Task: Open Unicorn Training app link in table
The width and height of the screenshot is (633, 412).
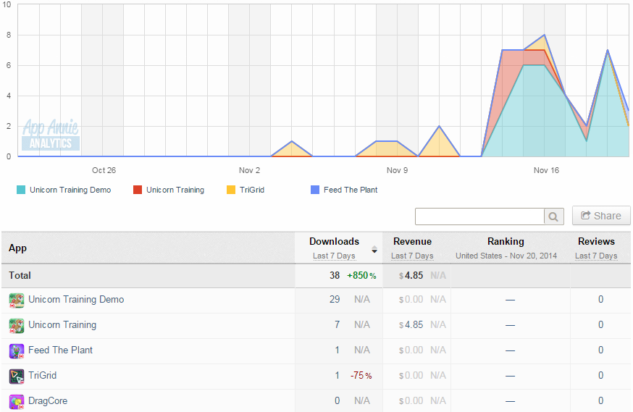Action: click(x=62, y=325)
